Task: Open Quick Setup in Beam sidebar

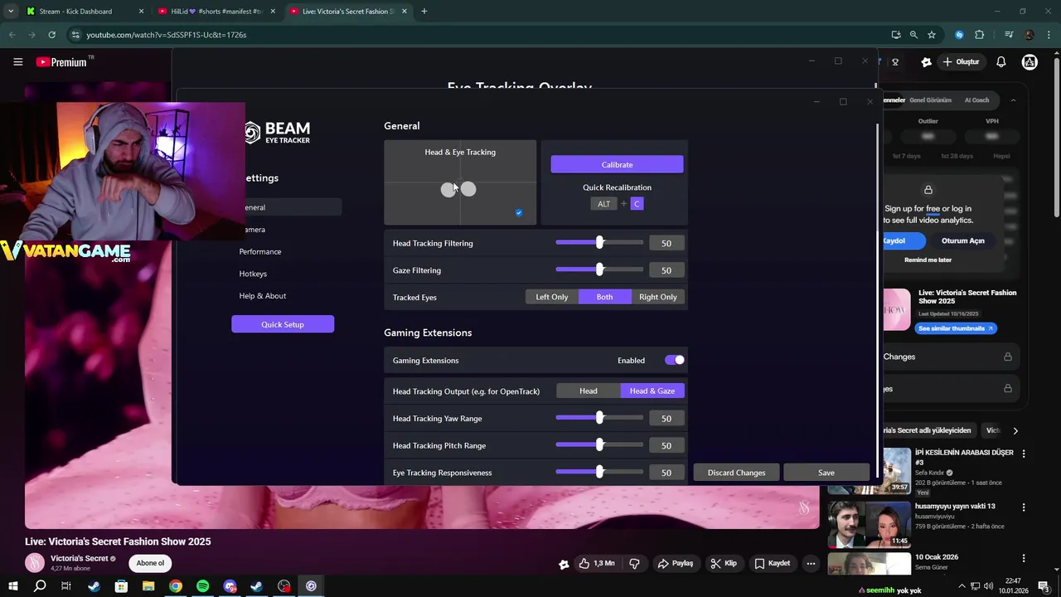Action: (283, 324)
